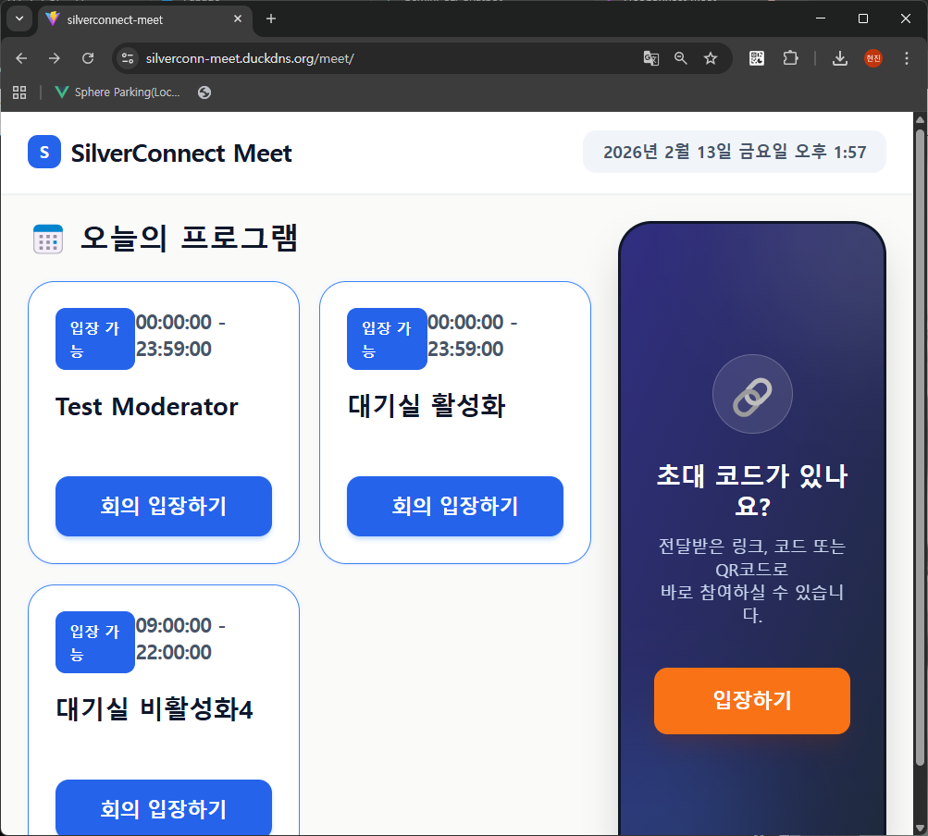Click the SilverConnect Meet S logo icon
928x836 pixels.
click(x=44, y=152)
